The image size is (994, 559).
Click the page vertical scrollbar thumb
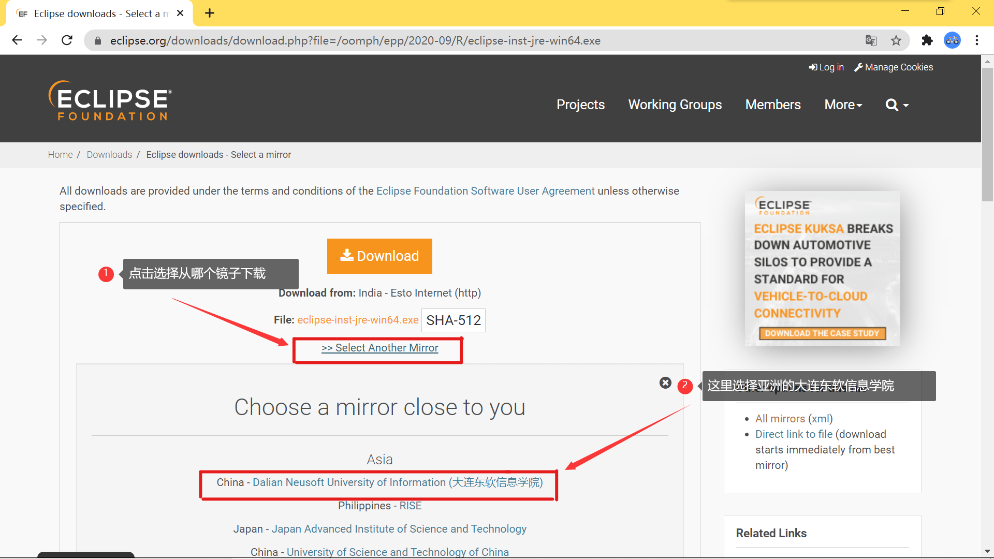[987, 134]
